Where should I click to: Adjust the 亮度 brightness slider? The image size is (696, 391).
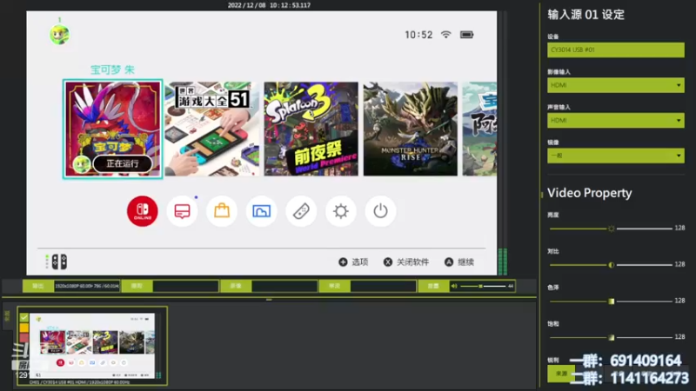(x=611, y=229)
